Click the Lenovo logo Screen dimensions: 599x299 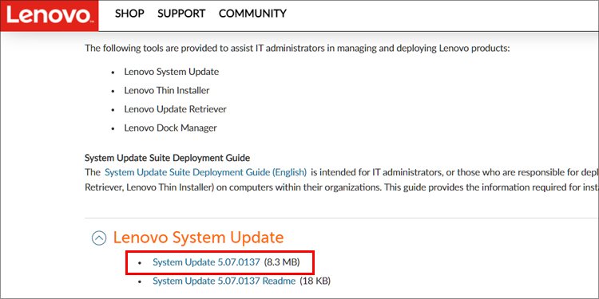[50, 16]
